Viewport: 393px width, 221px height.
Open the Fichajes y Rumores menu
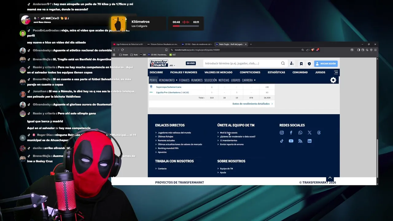click(x=184, y=72)
